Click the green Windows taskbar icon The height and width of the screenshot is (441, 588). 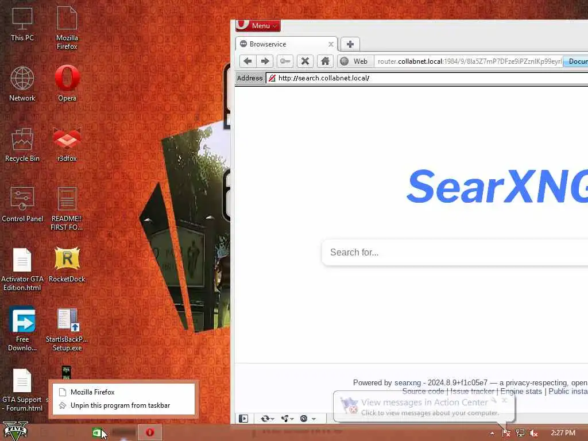tap(96, 433)
